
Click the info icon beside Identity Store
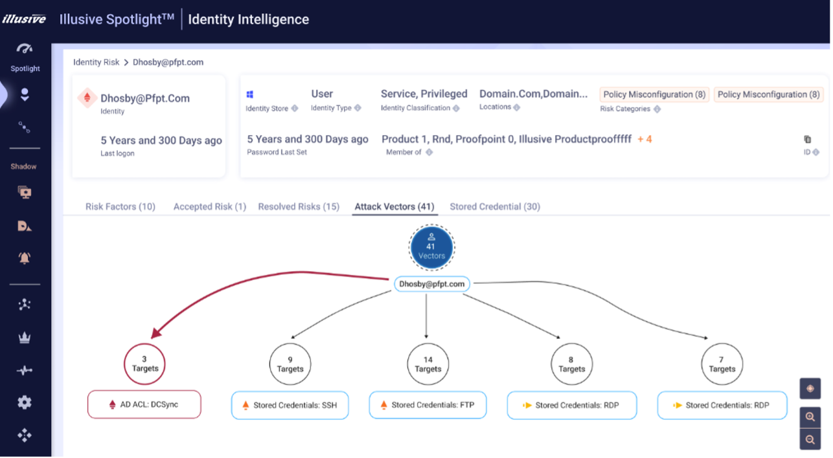[295, 109]
